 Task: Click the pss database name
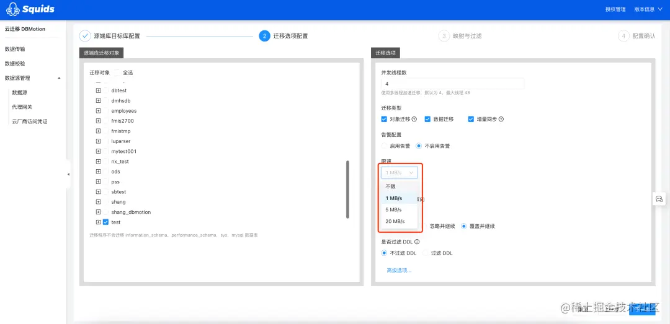click(x=115, y=182)
